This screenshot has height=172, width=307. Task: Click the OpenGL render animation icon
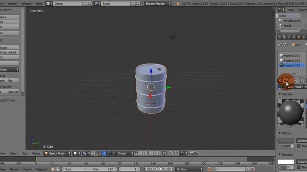pyautogui.click(x=196, y=153)
